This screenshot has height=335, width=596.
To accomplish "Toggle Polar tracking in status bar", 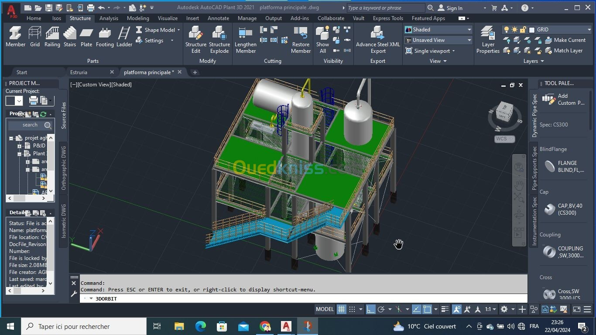I will coord(381,309).
